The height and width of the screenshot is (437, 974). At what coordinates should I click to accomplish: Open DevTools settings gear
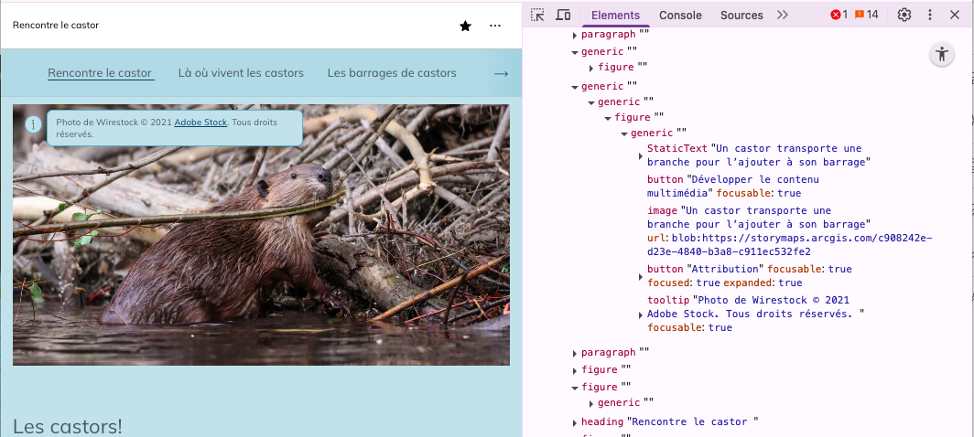pos(904,15)
